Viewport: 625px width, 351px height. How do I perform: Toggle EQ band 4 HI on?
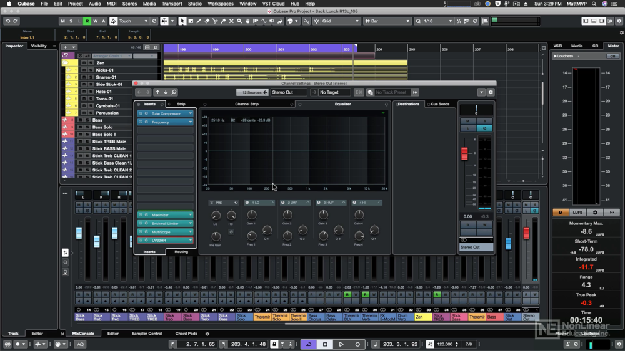click(354, 203)
